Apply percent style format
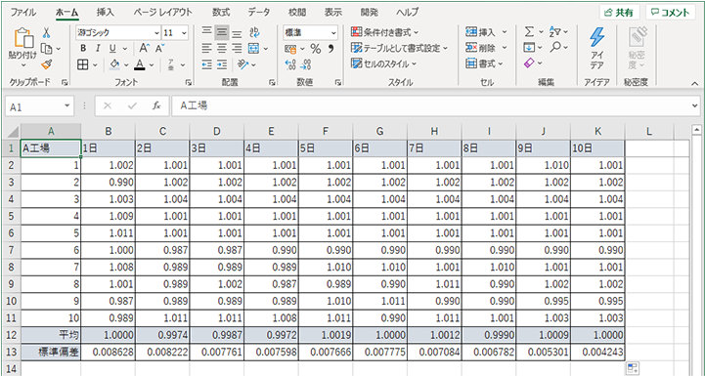Image resolution: width=705 pixels, height=376 pixels. (x=316, y=49)
